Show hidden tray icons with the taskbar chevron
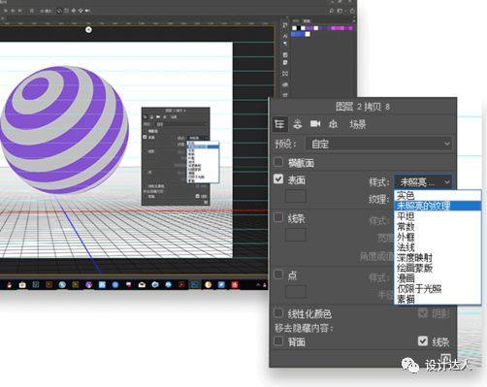 258,285
